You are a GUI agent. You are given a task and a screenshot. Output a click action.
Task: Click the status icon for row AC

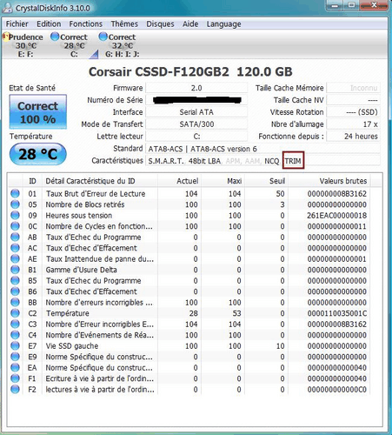(x=15, y=248)
